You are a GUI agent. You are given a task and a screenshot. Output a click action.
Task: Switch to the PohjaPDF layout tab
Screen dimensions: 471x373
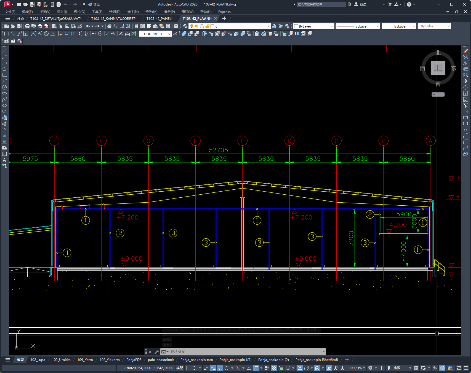tap(134, 360)
